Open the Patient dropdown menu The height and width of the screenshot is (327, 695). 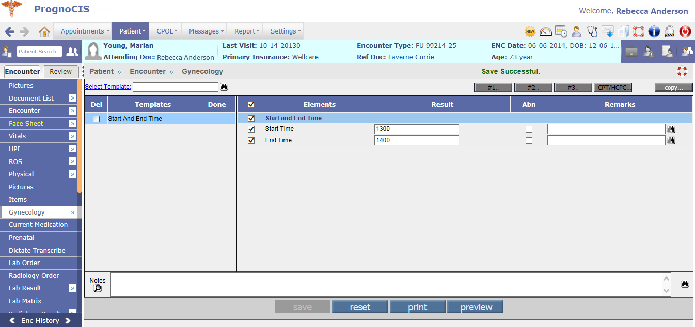[130, 31]
